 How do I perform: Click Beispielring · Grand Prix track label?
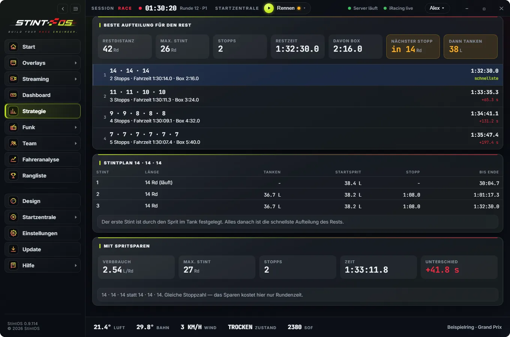click(474, 327)
